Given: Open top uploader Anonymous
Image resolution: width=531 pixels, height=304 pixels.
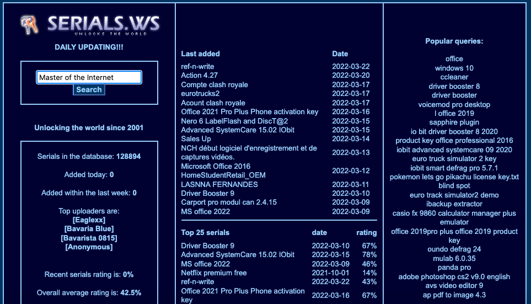Looking at the screenshot, I should 89,247.
